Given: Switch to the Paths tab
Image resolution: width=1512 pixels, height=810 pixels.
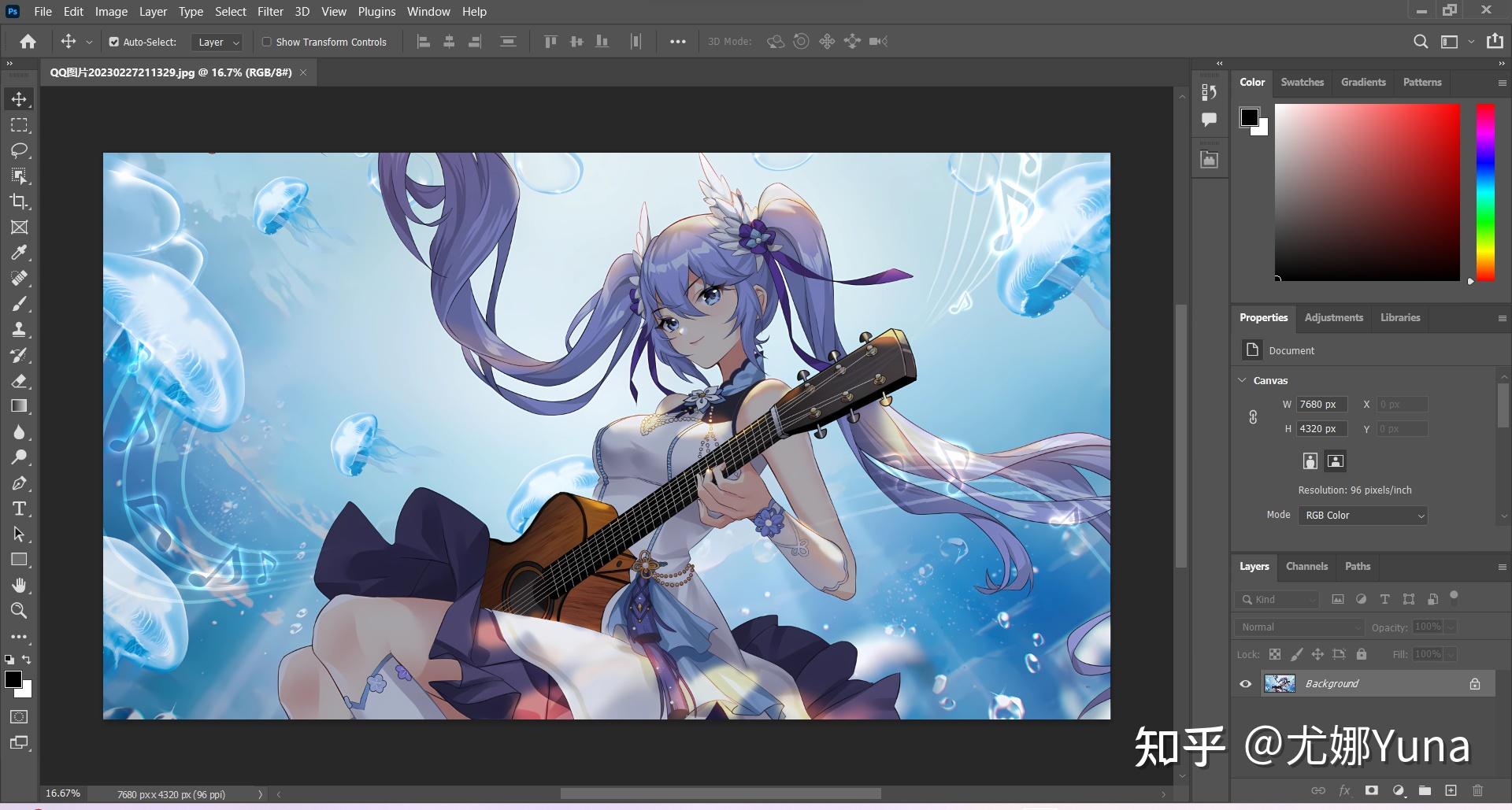Looking at the screenshot, I should tap(1358, 566).
